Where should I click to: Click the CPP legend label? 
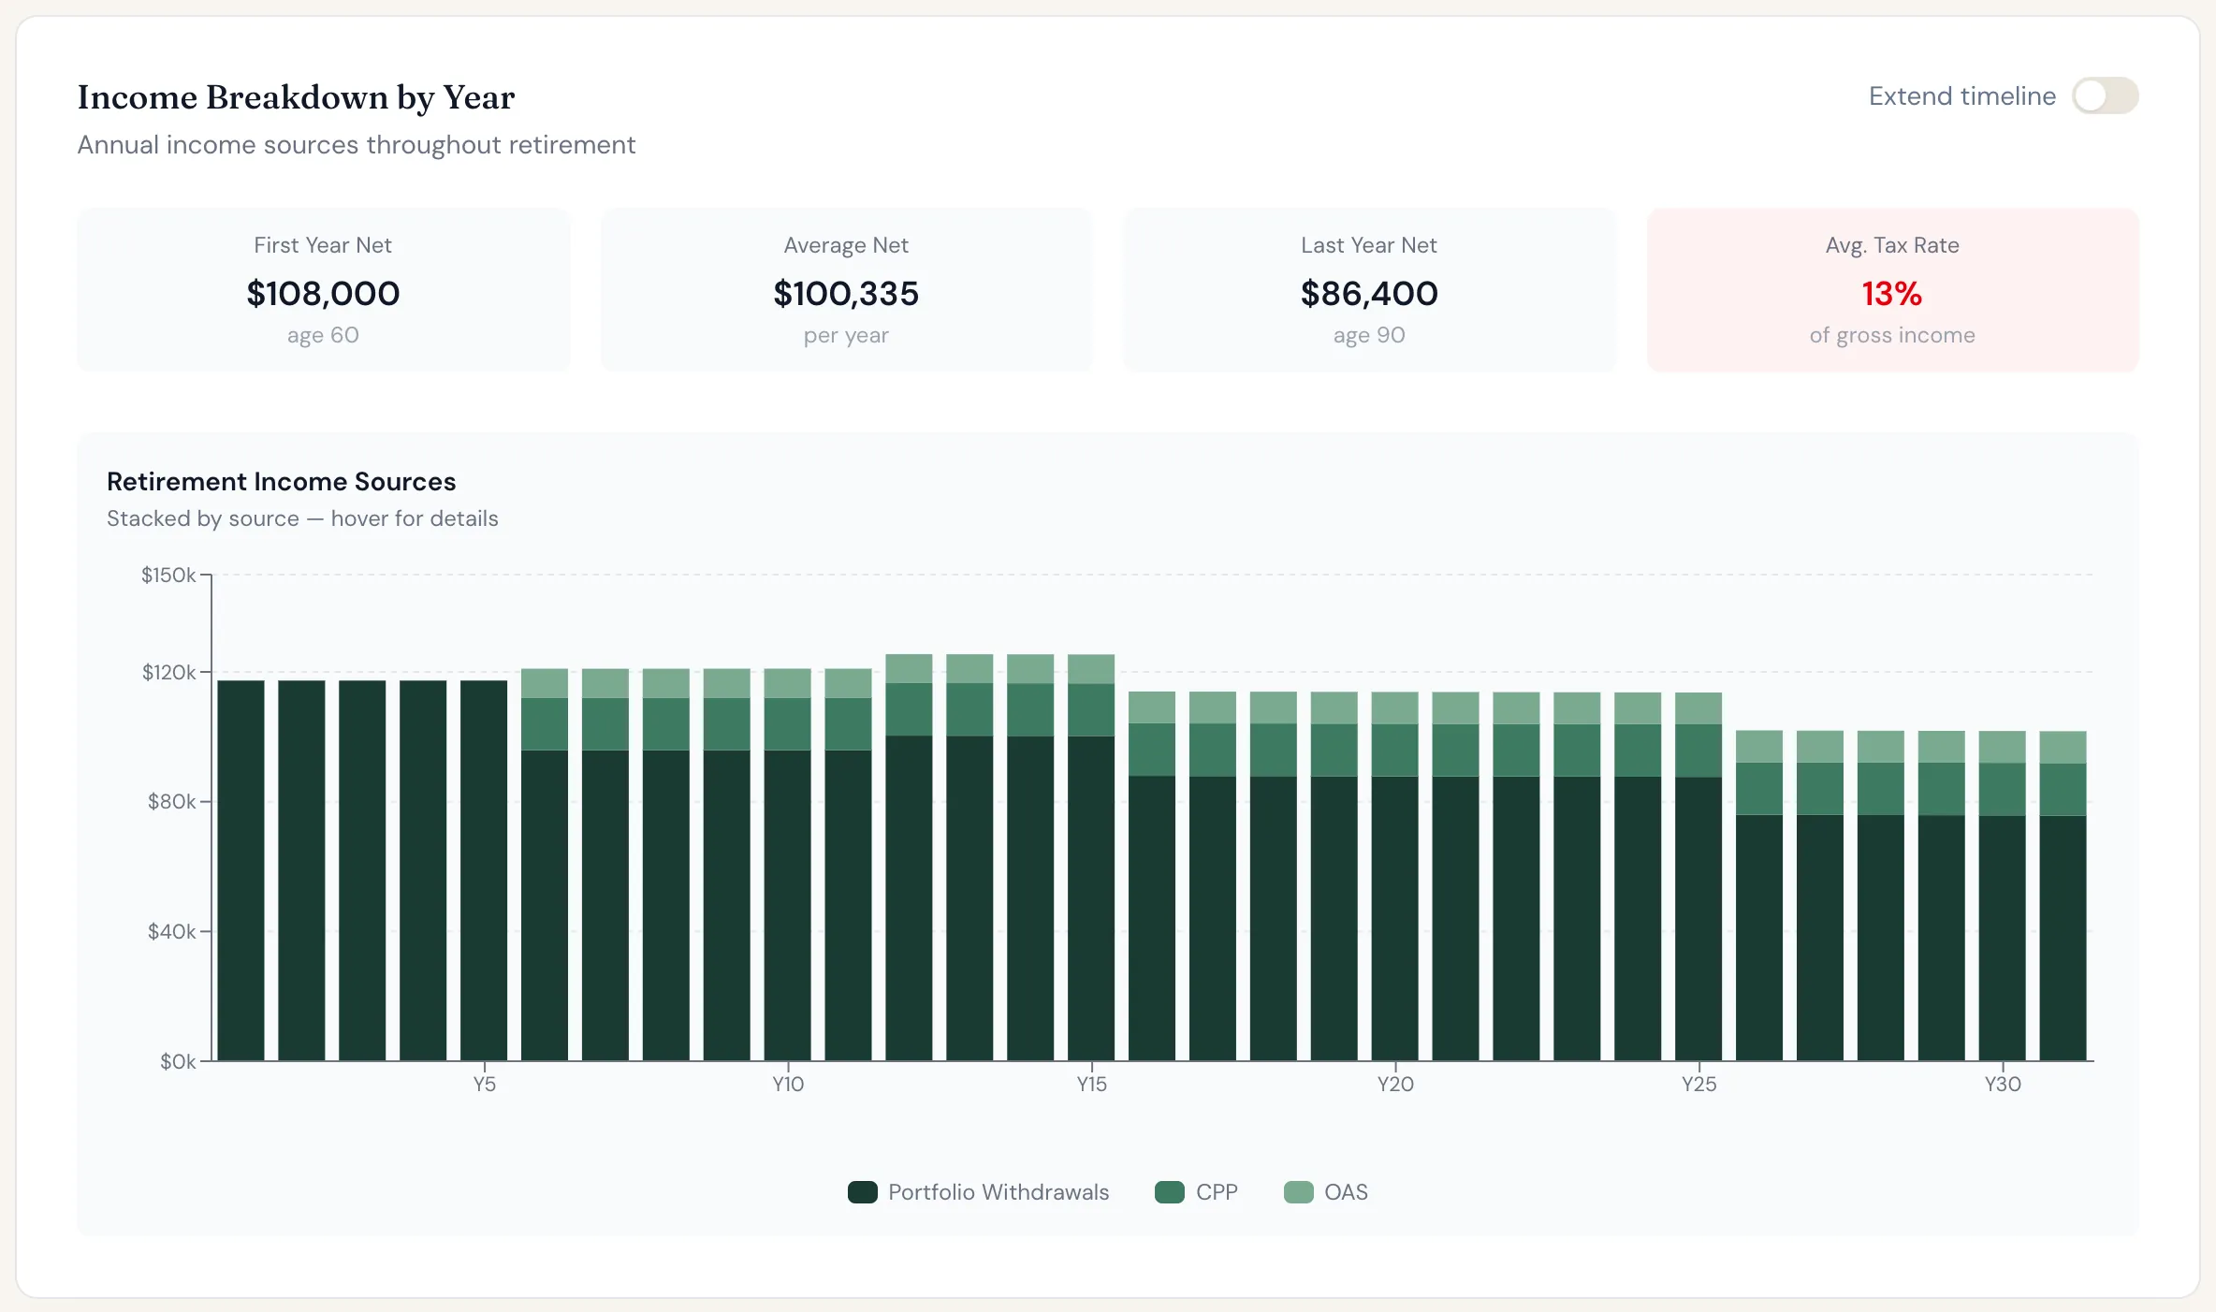1217,1192
